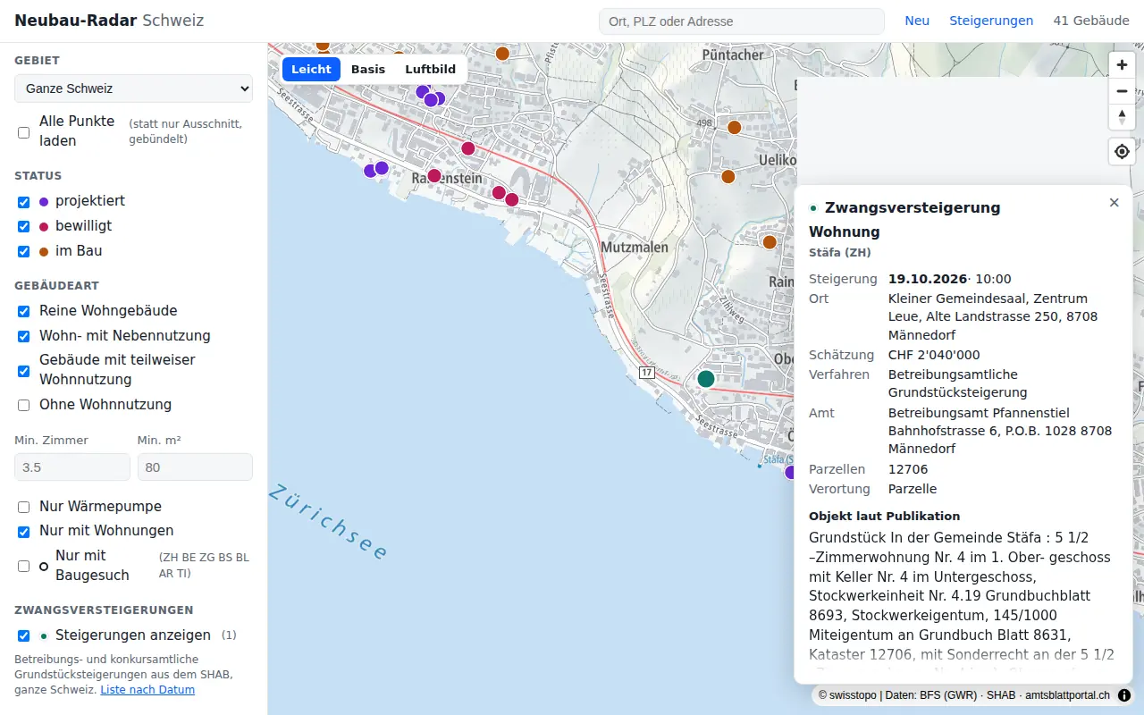Reset map bearing with the compass button
Image resolution: width=1144 pixels, height=715 pixels.
pos(1122,117)
